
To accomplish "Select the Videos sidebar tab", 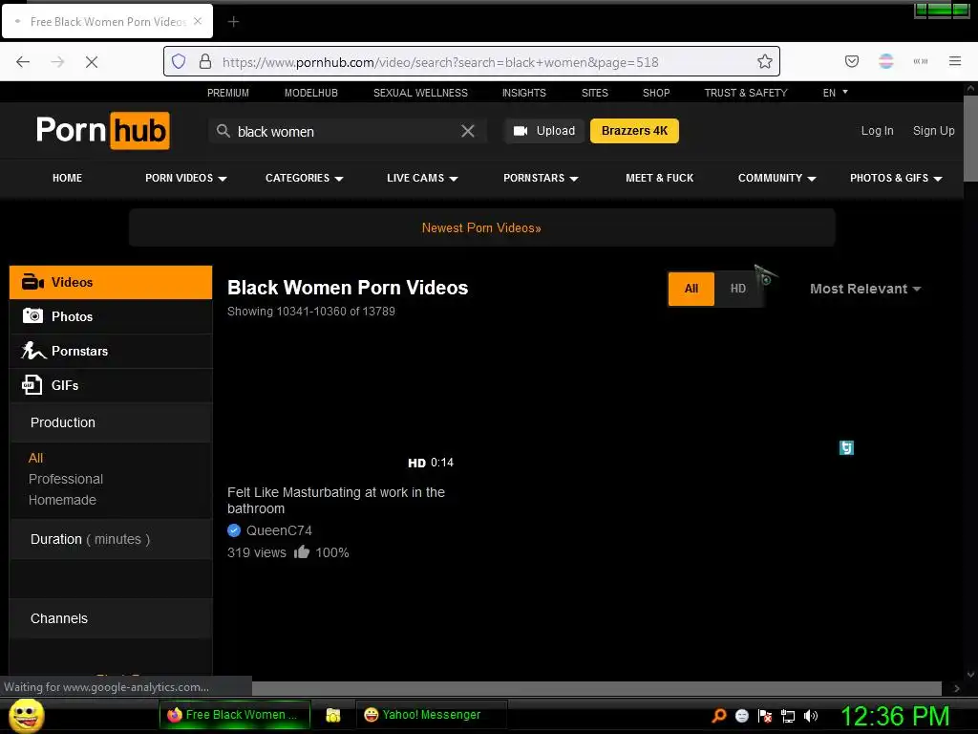I will click(111, 282).
